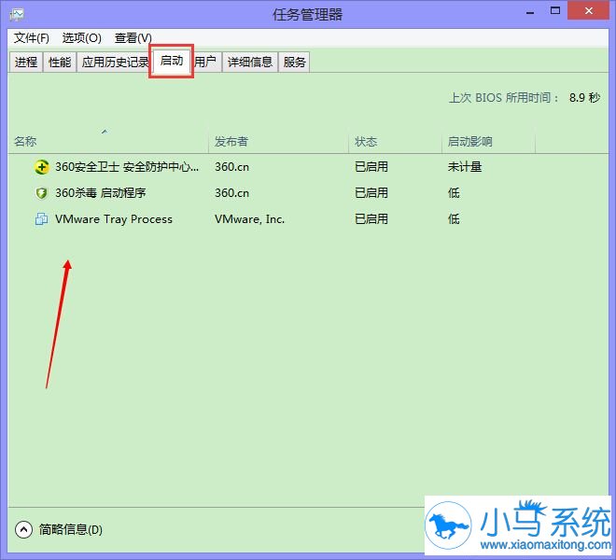Select the 启动 tab

[x=172, y=61]
